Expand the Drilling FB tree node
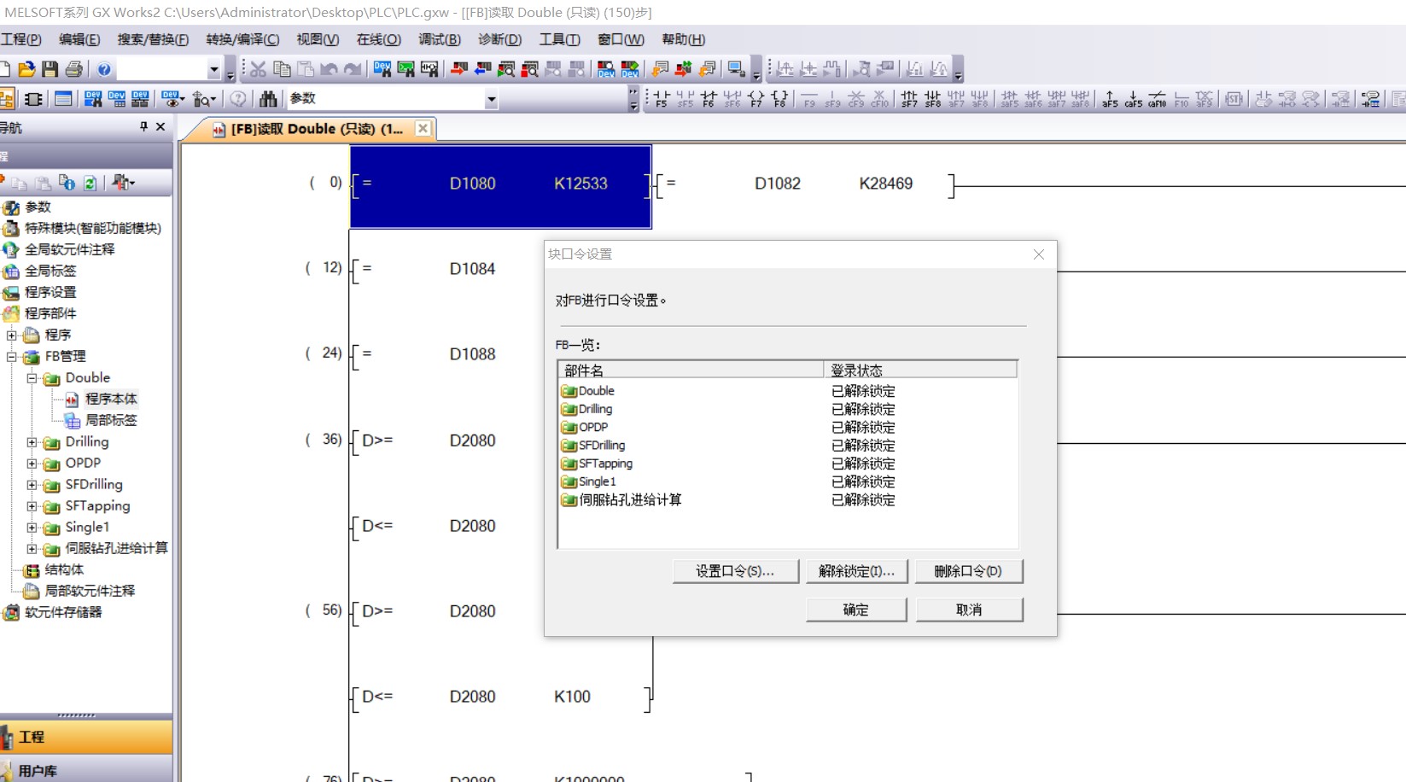 click(32, 442)
